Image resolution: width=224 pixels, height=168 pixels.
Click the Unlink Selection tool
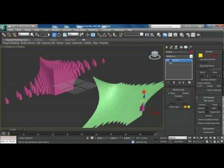(9, 35)
